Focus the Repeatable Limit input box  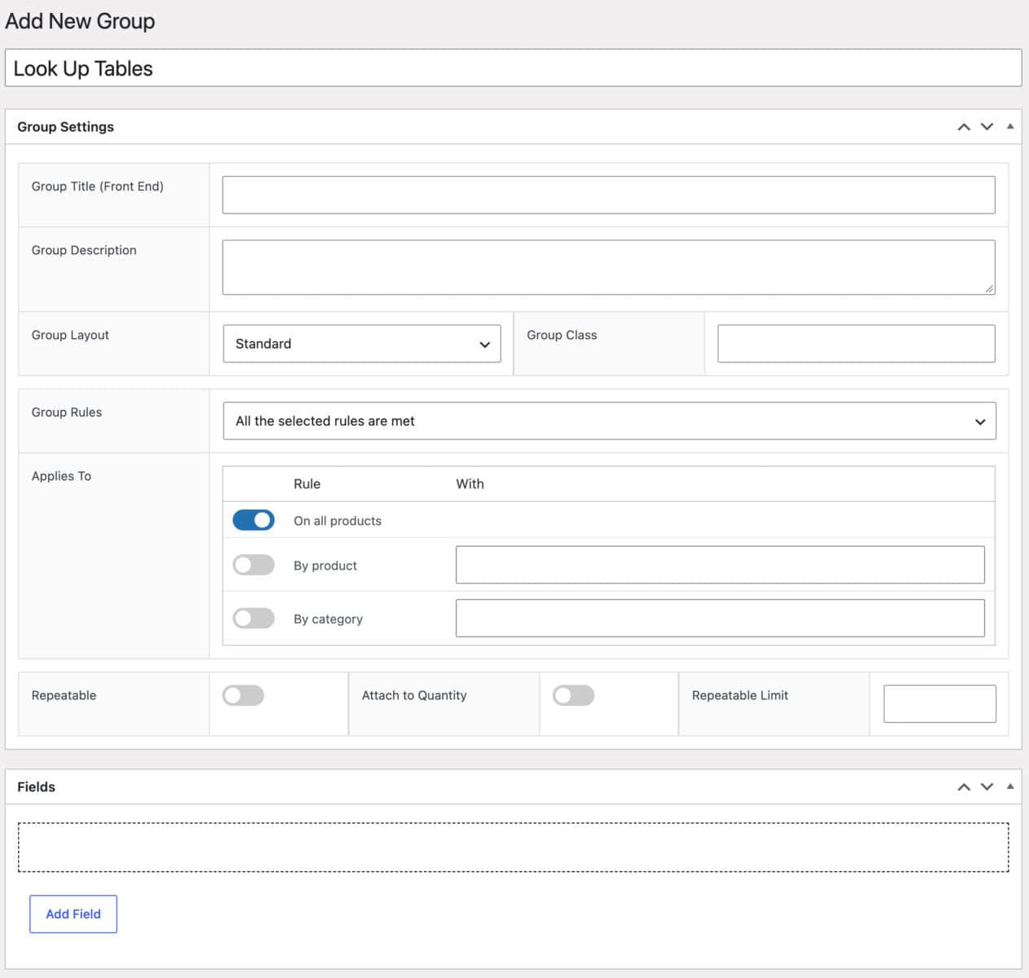[x=939, y=703]
